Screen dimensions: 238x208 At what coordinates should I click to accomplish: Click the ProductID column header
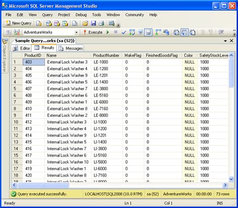pyautogui.click(x=33, y=55)
